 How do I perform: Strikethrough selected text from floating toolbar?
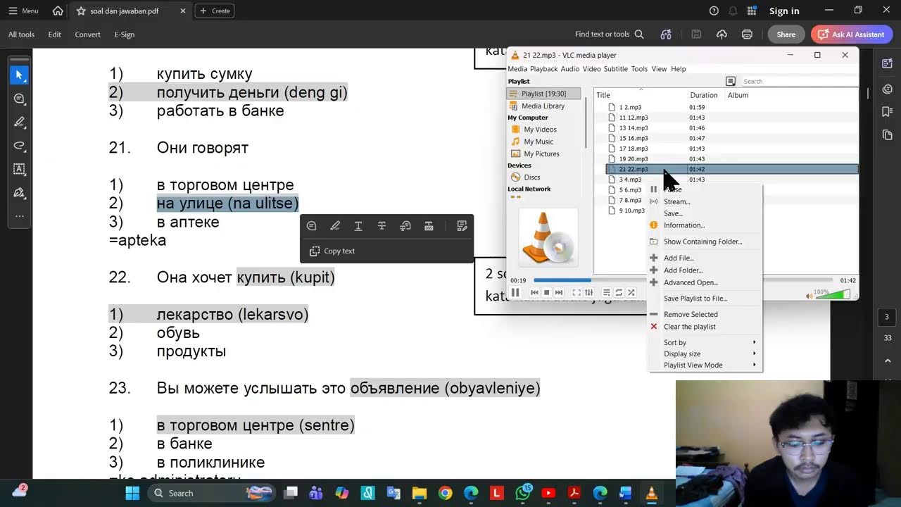point(382,226)
